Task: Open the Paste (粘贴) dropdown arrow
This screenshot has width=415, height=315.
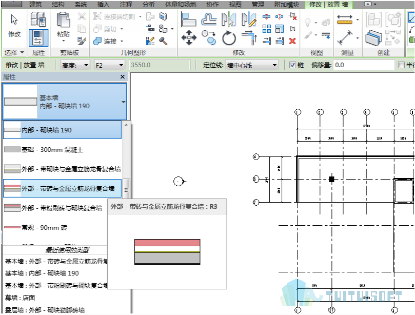Action: (x=64, y=41)
